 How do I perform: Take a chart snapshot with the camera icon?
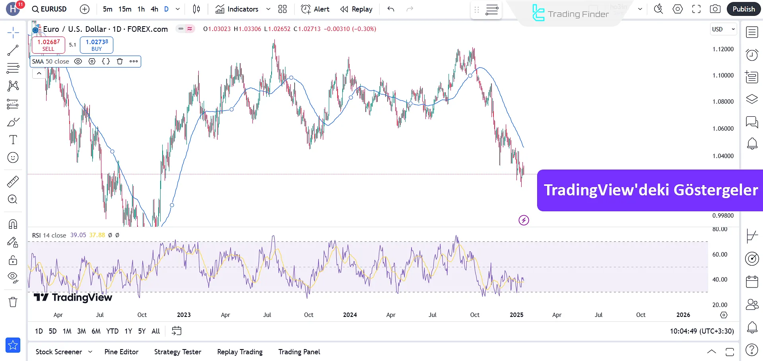pyautogui.click(x=715, y=9)
